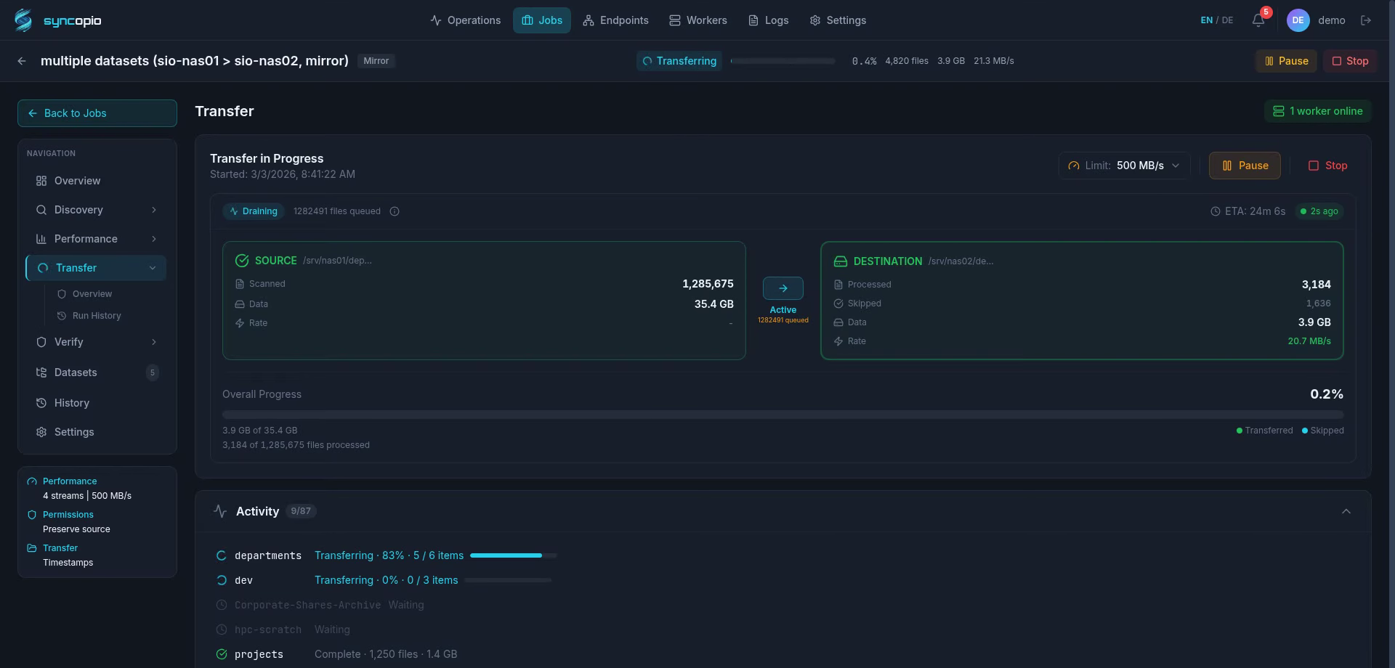Click the ETA clock icon

[1216, 211]
